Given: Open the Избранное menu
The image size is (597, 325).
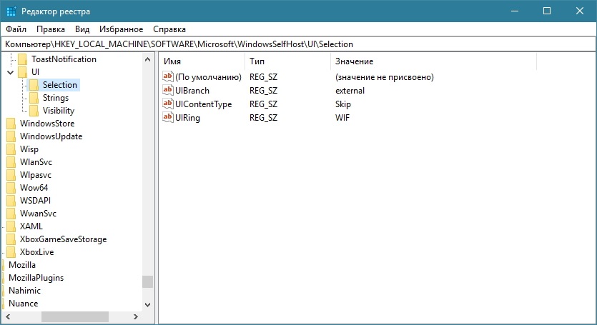Looking at the screenshot, I should [x=121, y=29].
